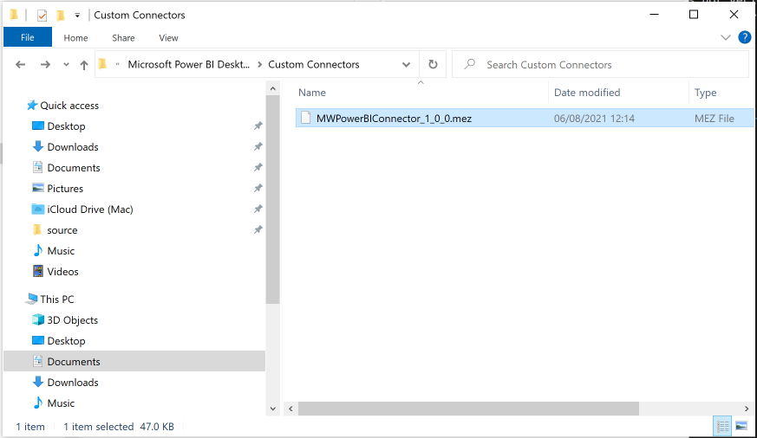Switch to the View ribbon tab
This screenshot has width=757, height=438.
168,37
